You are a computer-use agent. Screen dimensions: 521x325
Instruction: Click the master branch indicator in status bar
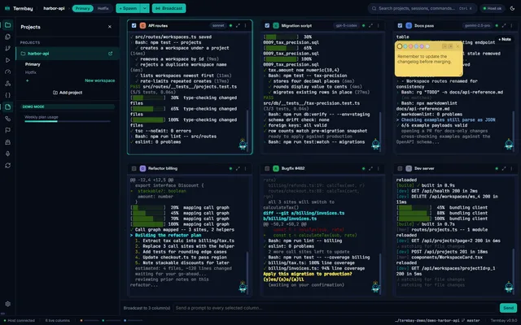coord(471,320)
